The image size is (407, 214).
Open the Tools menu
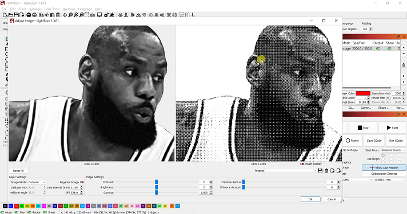coord(23,9)
